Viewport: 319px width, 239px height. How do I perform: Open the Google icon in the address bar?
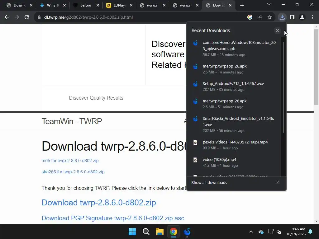[250, 17]
